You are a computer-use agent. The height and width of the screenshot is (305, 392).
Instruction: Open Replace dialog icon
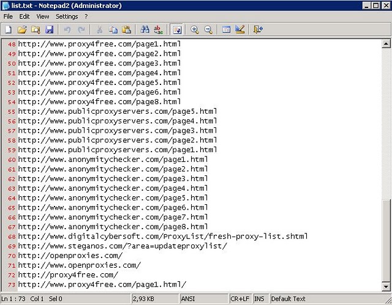(158, 30)
